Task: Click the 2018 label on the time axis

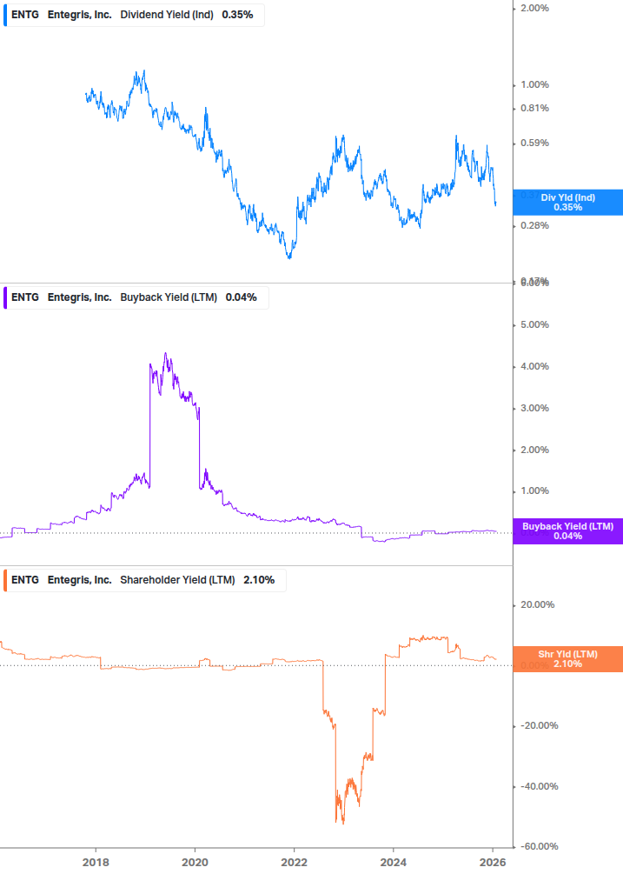Action: coord(96,863)
